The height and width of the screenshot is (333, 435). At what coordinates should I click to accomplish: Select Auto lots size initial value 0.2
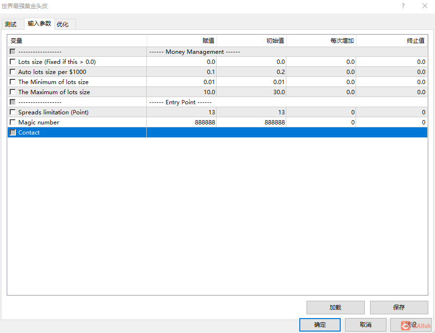coord(252,72)
